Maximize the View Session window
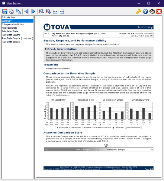 click(x=149, y=3)
